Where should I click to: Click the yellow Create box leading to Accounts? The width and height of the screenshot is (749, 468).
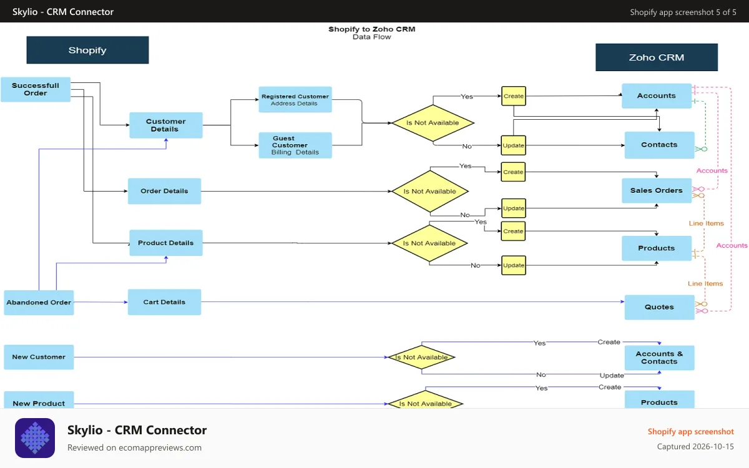click(514, 96)
